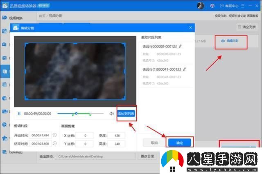The image size is (262, 174).
Task: Rename the segment 去迟行(1)000041-000123 via its pencil icon
Action: tap(185, 69)
